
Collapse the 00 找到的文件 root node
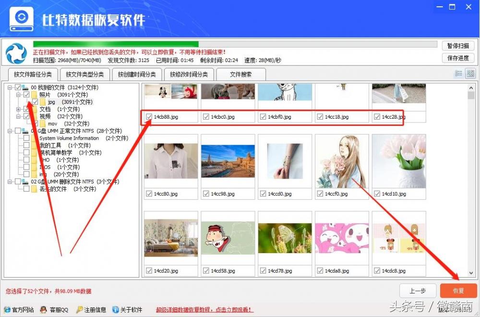pyautogui.click(x=11, y=88)
